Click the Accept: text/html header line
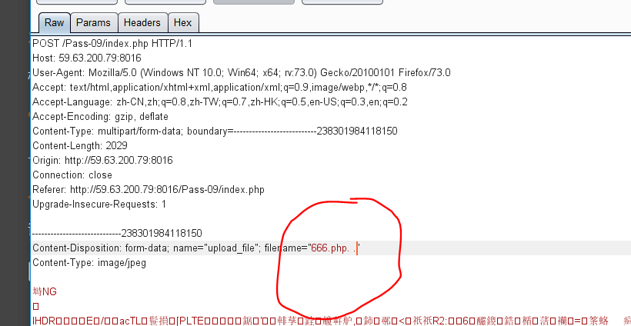Image resolution: width=631 pixels, height=326 pixels. tap(220, 87)
